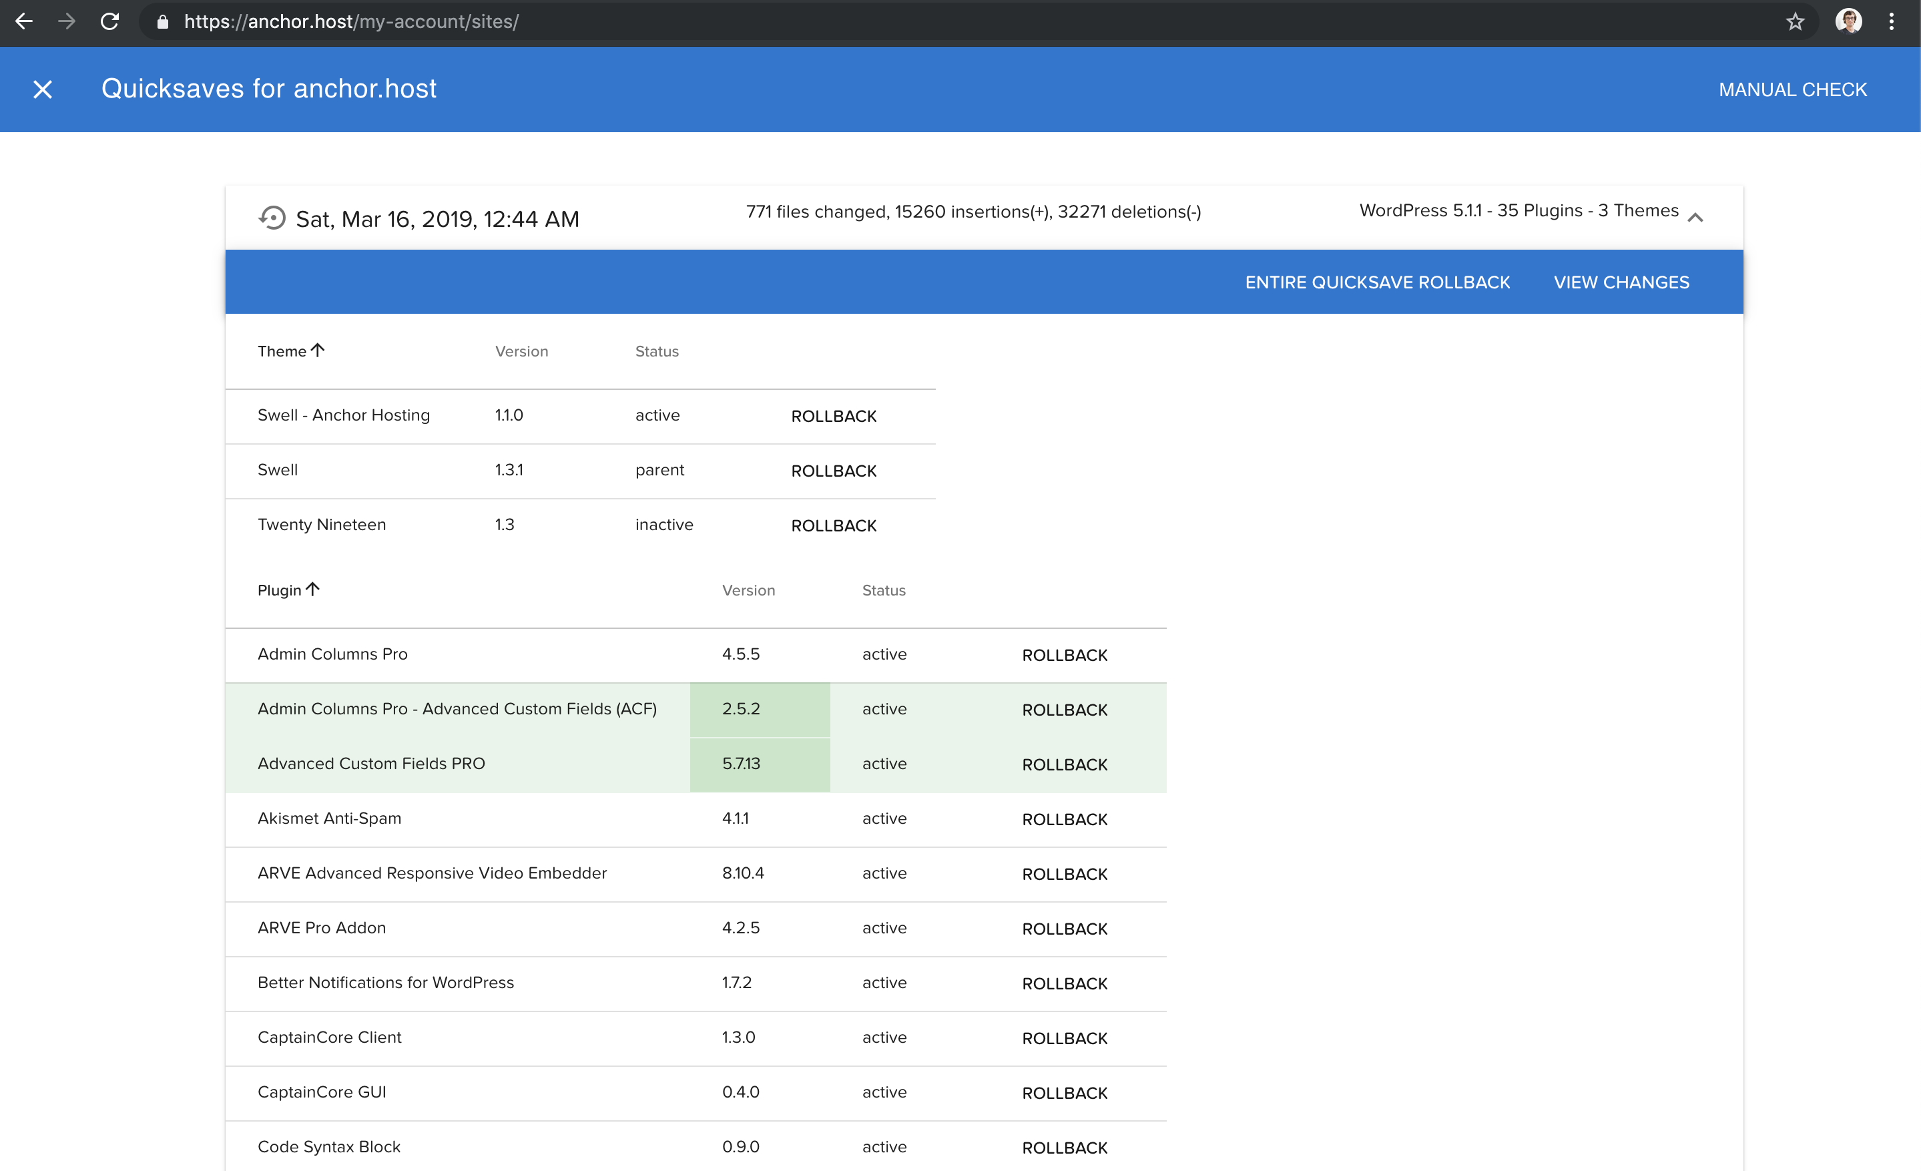The image size is (1921, 1171).
Task: Collapse the quicksave panel with the chevron
Action: [x=1695, y=218]
